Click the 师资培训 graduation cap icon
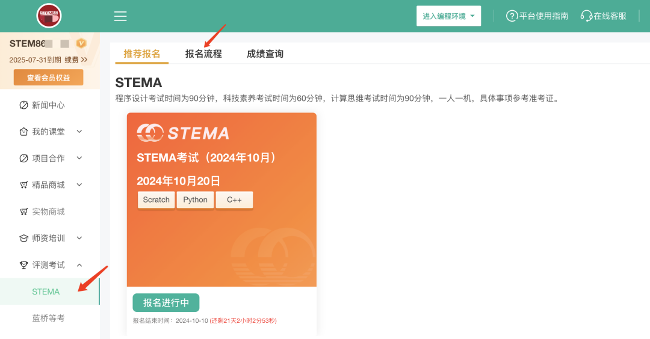 click(x=23, y=239)
